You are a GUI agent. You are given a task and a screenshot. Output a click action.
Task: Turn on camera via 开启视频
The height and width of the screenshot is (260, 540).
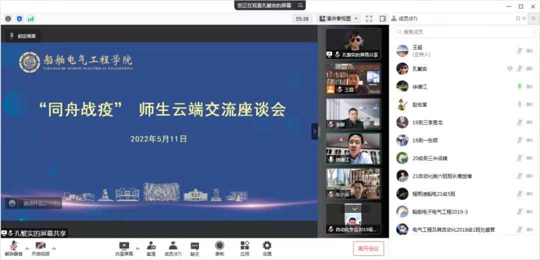point(40,247)
